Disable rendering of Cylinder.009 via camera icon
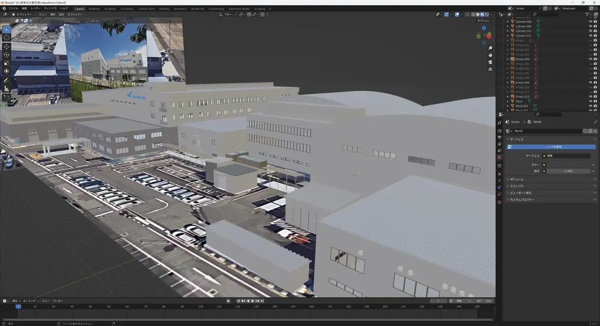This screenshot has height=326, width=600. [x=596, y=27]
